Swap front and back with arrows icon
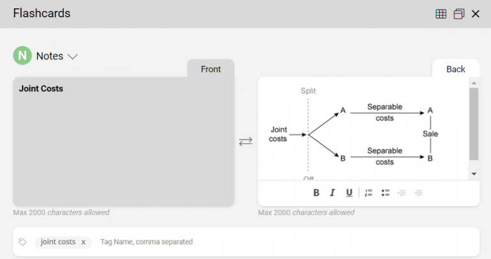The width and height of the screenshot is (491, 259). 245,141
